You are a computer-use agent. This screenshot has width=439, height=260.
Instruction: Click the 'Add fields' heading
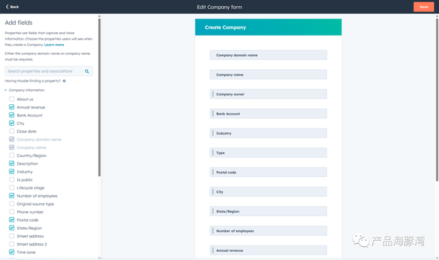(19, 23)
